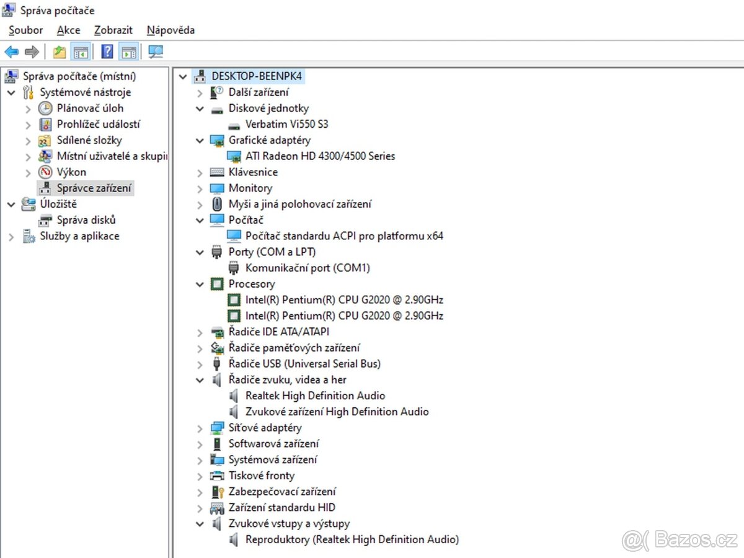Select Prohlížeč událostí in the left tree
The height and width of the screenshot is (558, 744).
[98, 124]
